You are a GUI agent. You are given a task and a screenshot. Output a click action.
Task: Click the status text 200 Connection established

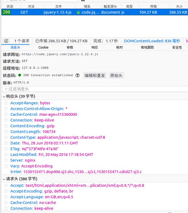pyautogui.click(x=48, y=75)
